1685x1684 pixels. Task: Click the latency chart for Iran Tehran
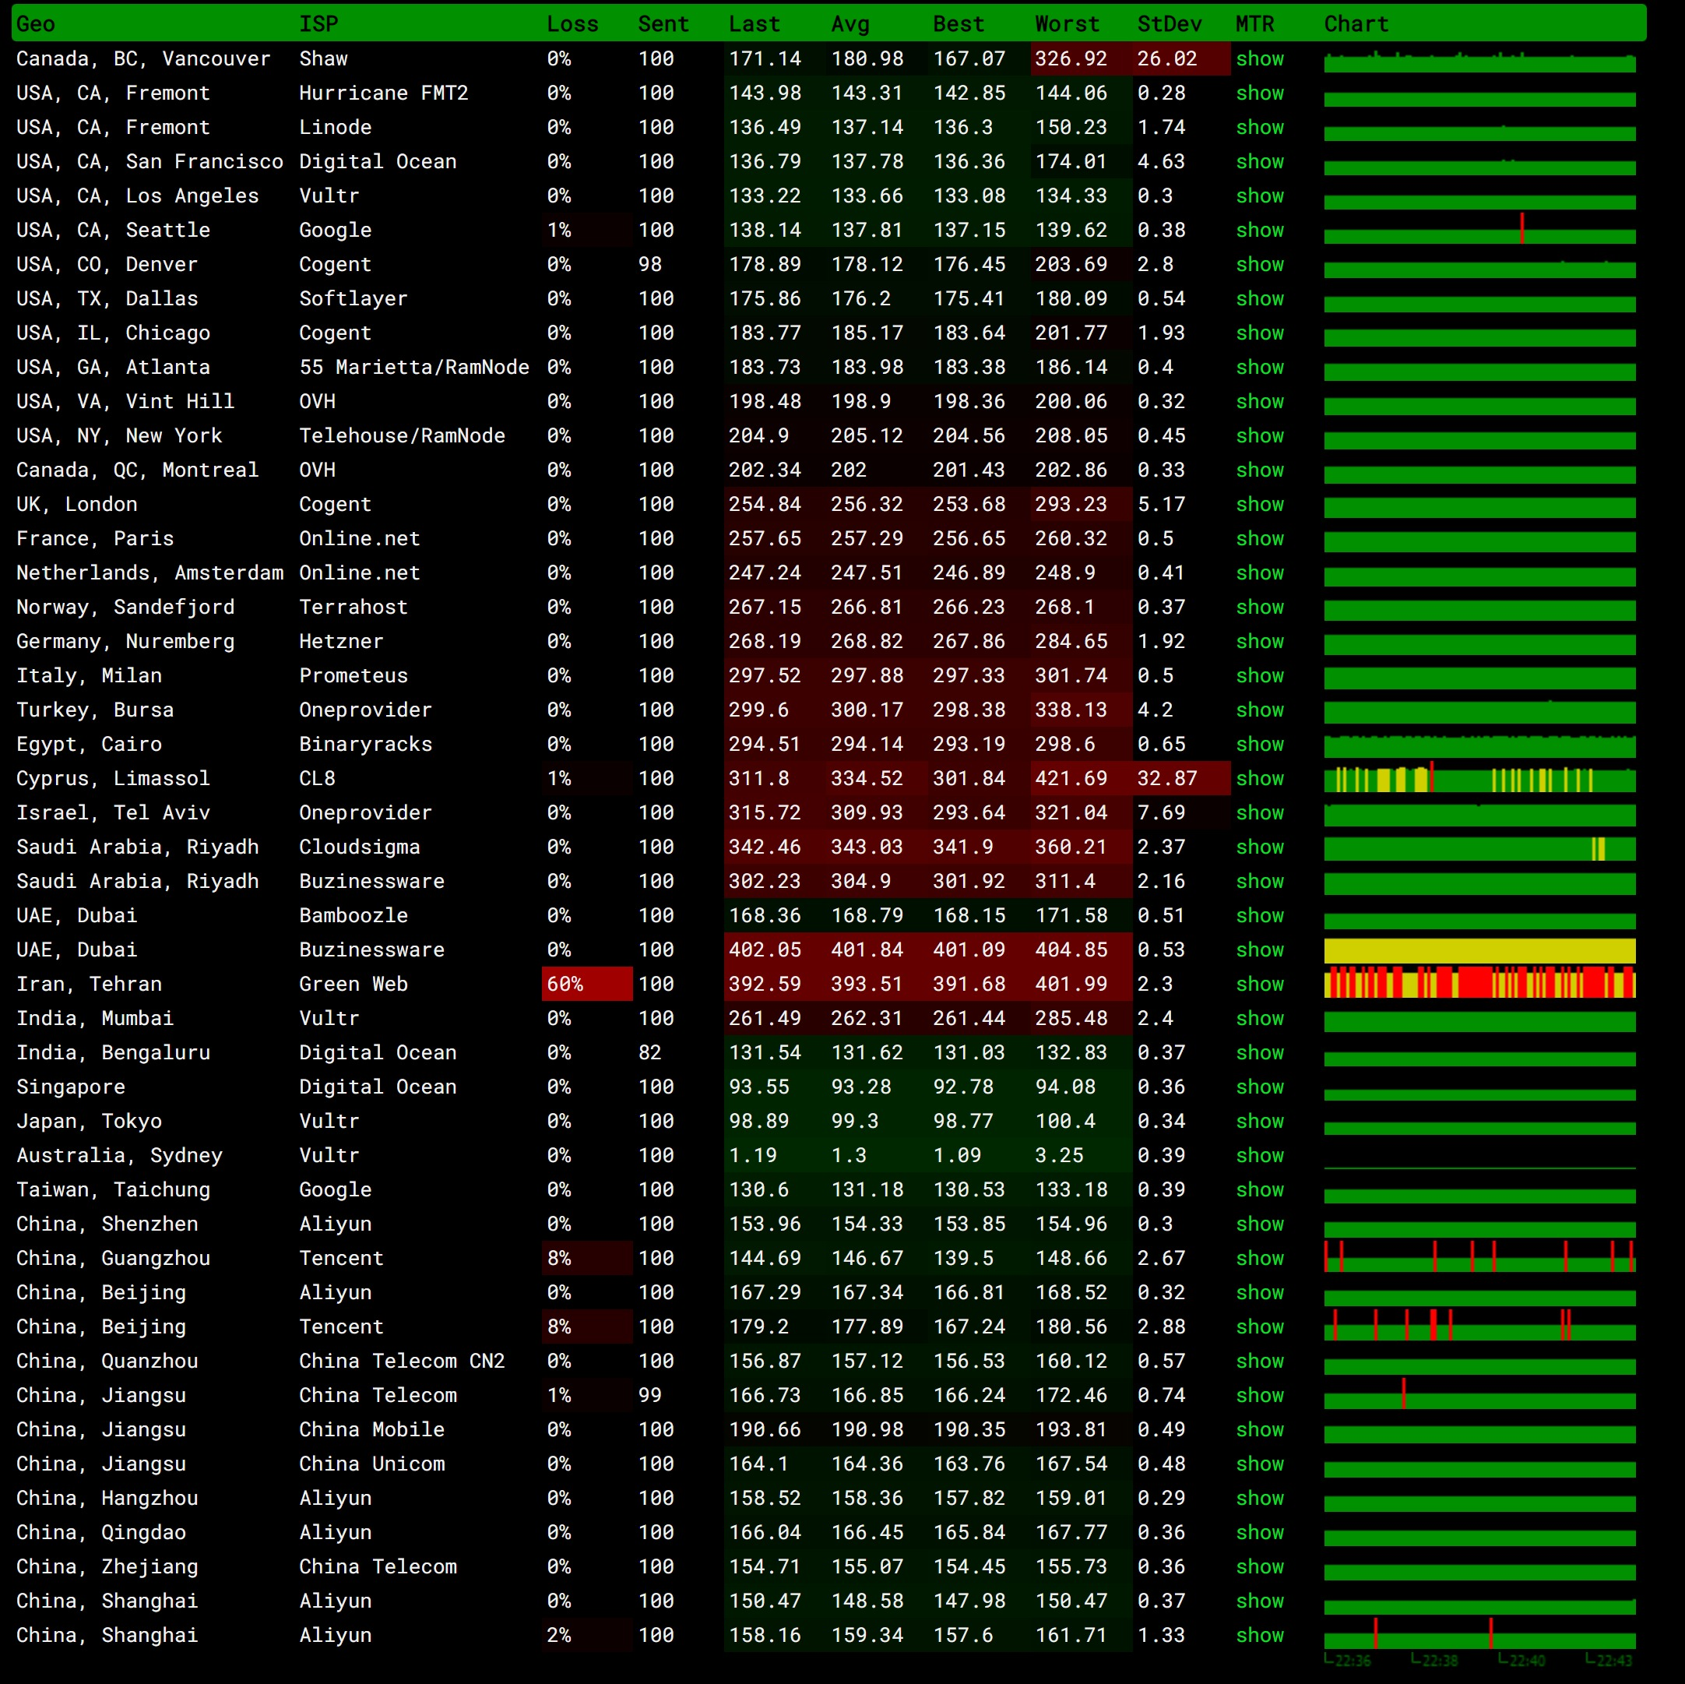click(x=1479, y=983)
